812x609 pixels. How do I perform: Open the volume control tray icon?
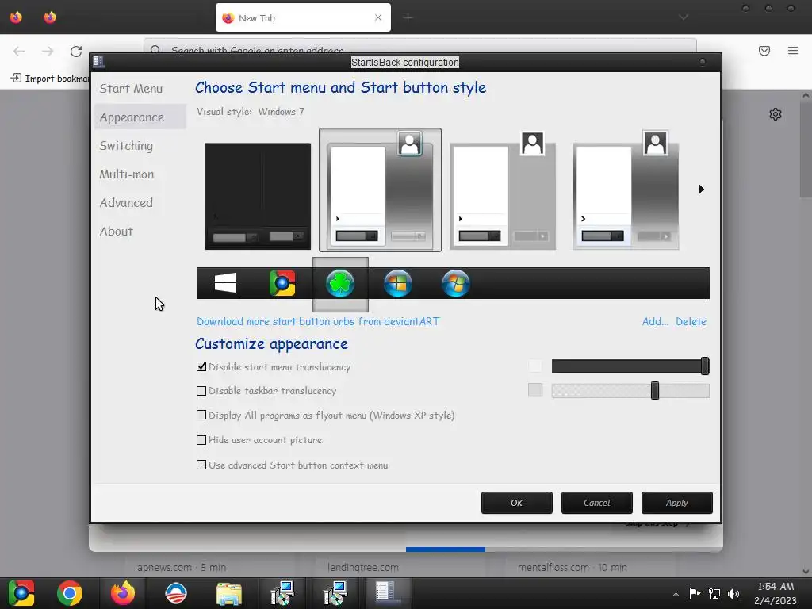pyautogui.click(x=733, y=593)
